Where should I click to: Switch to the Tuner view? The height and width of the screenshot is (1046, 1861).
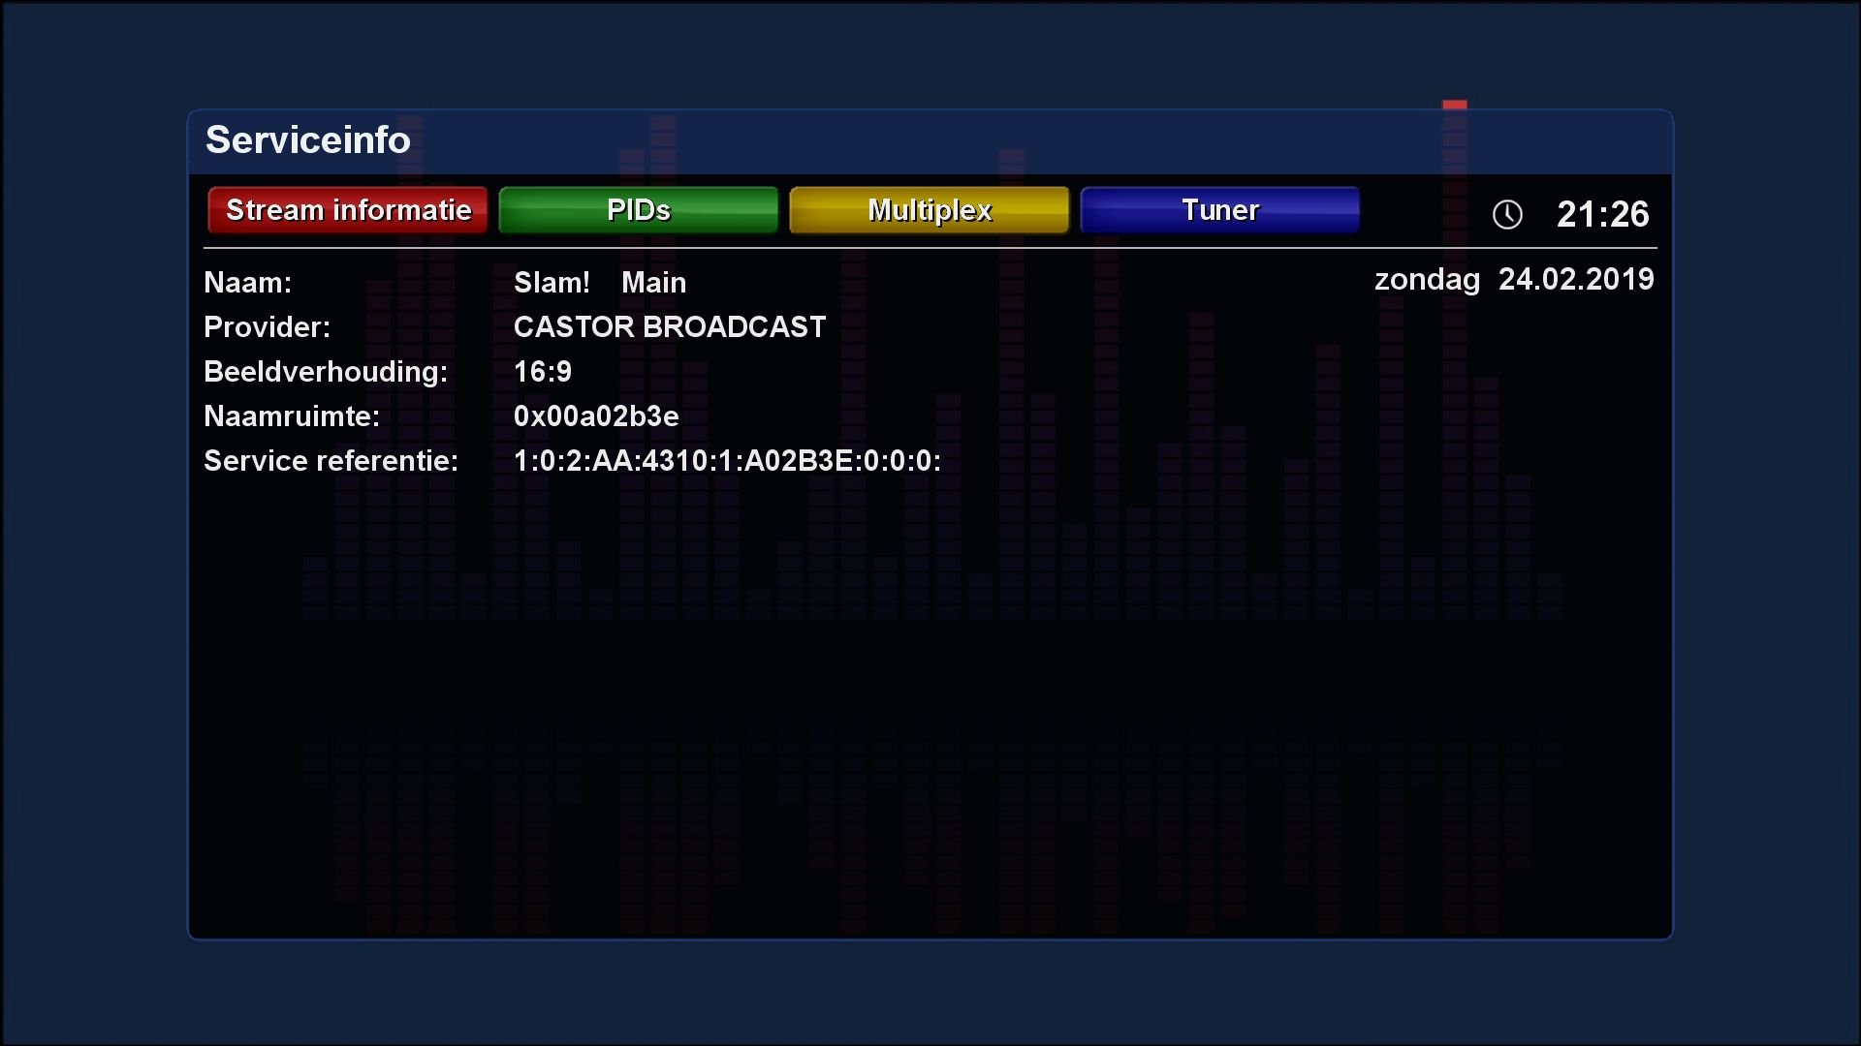1219,209
